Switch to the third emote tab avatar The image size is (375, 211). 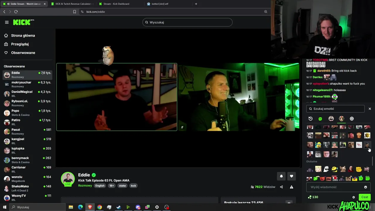point(331,119)
